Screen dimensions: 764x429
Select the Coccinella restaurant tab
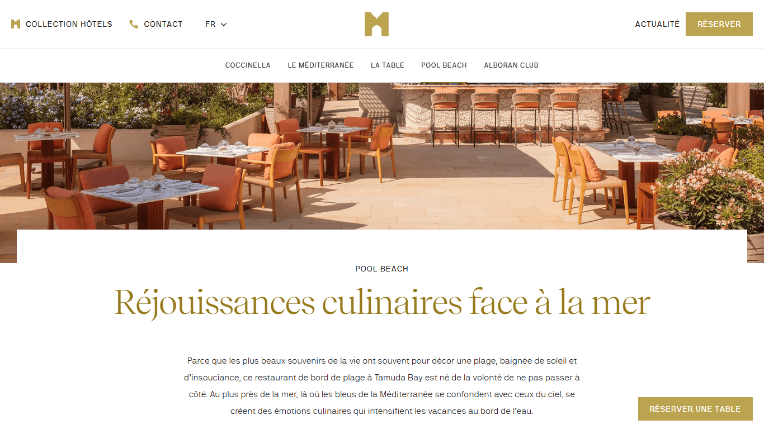248,65
